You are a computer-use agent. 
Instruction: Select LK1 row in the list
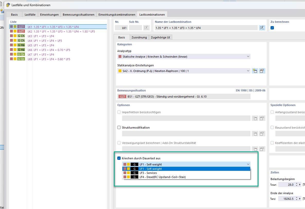coord(58,27)
